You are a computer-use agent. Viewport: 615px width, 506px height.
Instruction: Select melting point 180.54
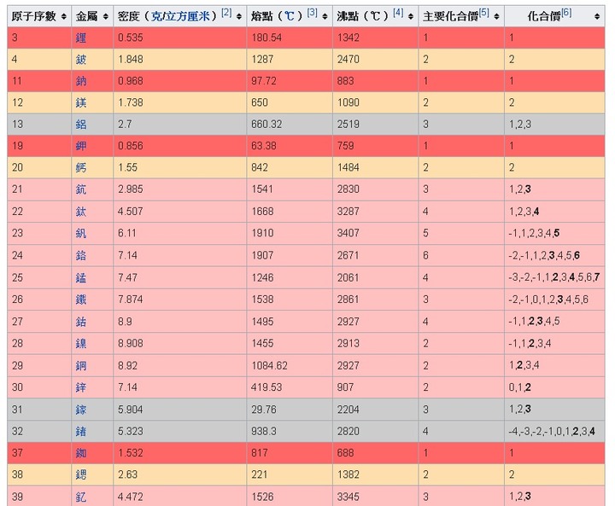tap(266, 38)
